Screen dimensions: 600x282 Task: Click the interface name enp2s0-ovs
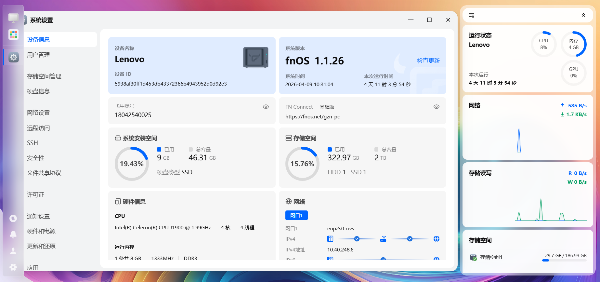pos(341,229)
